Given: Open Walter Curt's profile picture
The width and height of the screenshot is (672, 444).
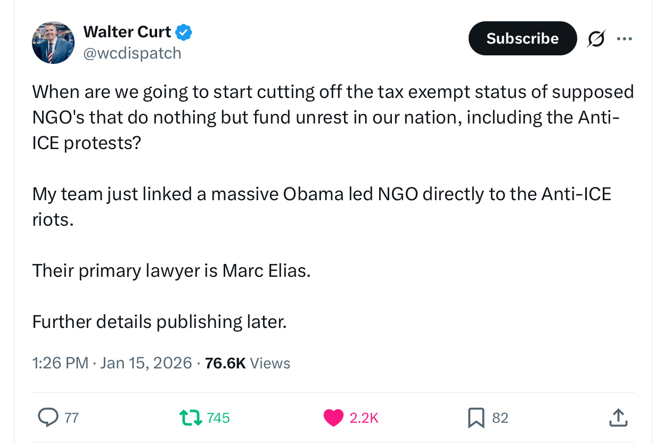Looking at the screenshot, I should click(x=53, y=43).
